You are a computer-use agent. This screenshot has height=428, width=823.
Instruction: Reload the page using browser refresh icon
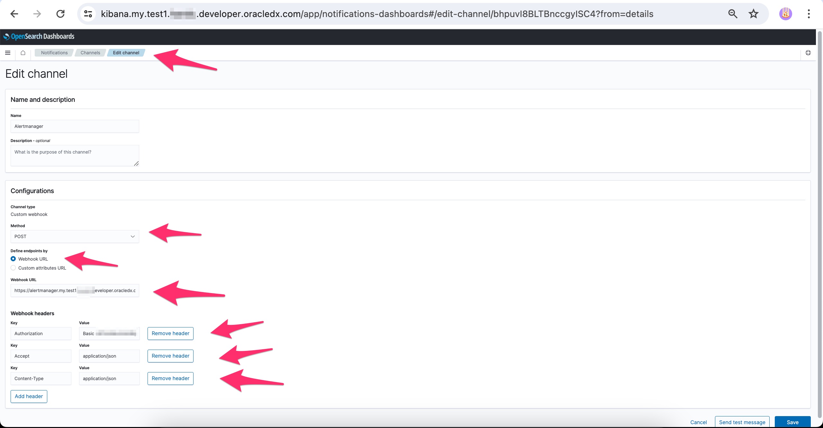pos(60,14)
